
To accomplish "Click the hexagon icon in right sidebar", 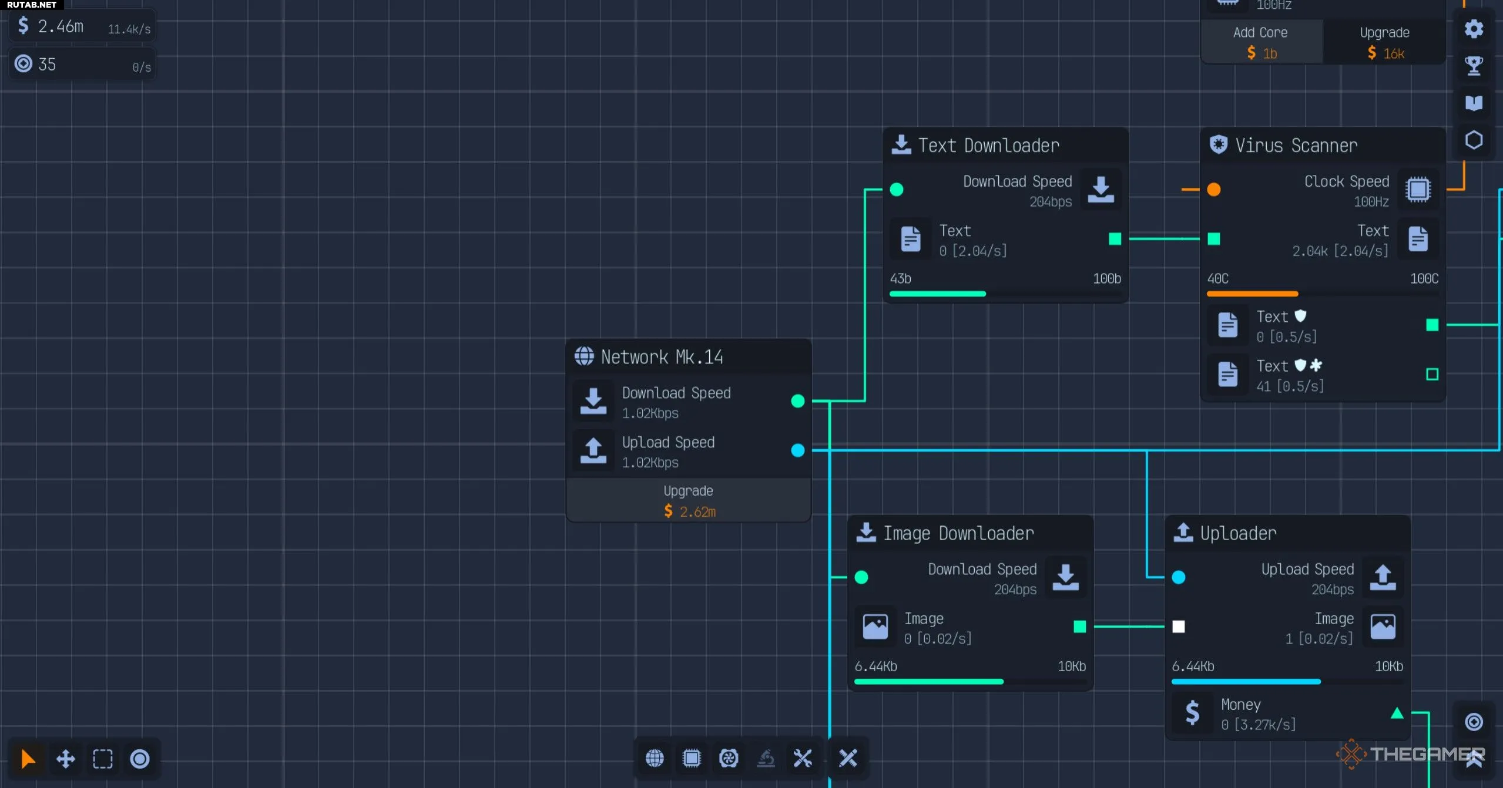I will click(x=1474, y=140).
